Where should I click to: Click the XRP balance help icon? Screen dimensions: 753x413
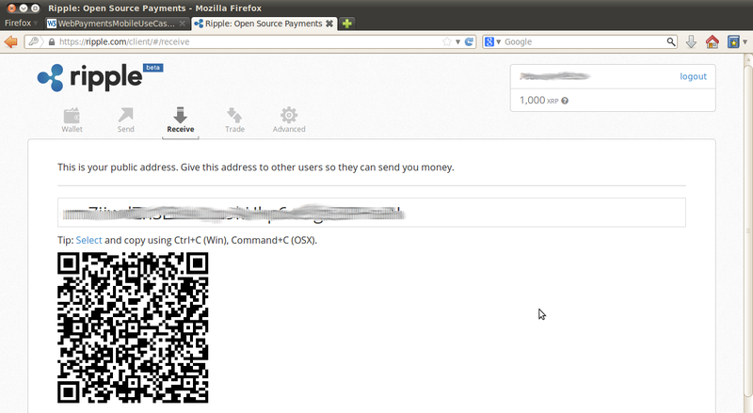(x=565, y=101)
